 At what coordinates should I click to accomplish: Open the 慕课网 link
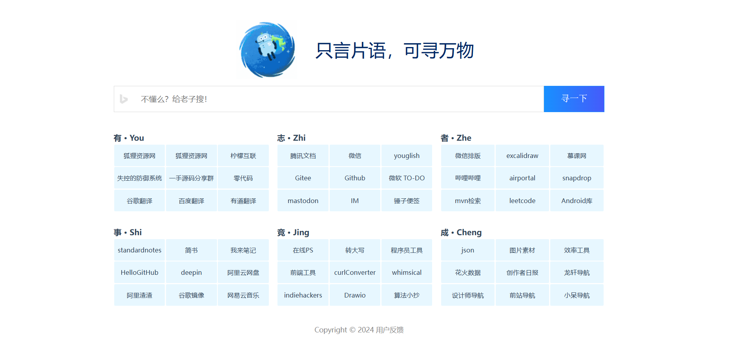(x=577, y=156)
